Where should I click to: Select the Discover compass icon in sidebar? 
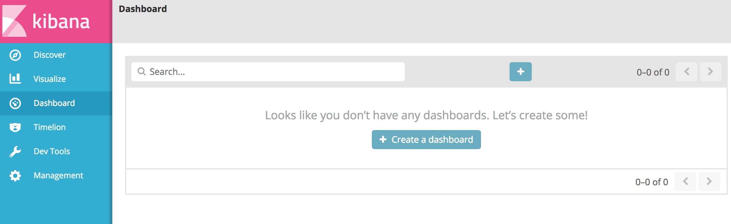(15, 55)
